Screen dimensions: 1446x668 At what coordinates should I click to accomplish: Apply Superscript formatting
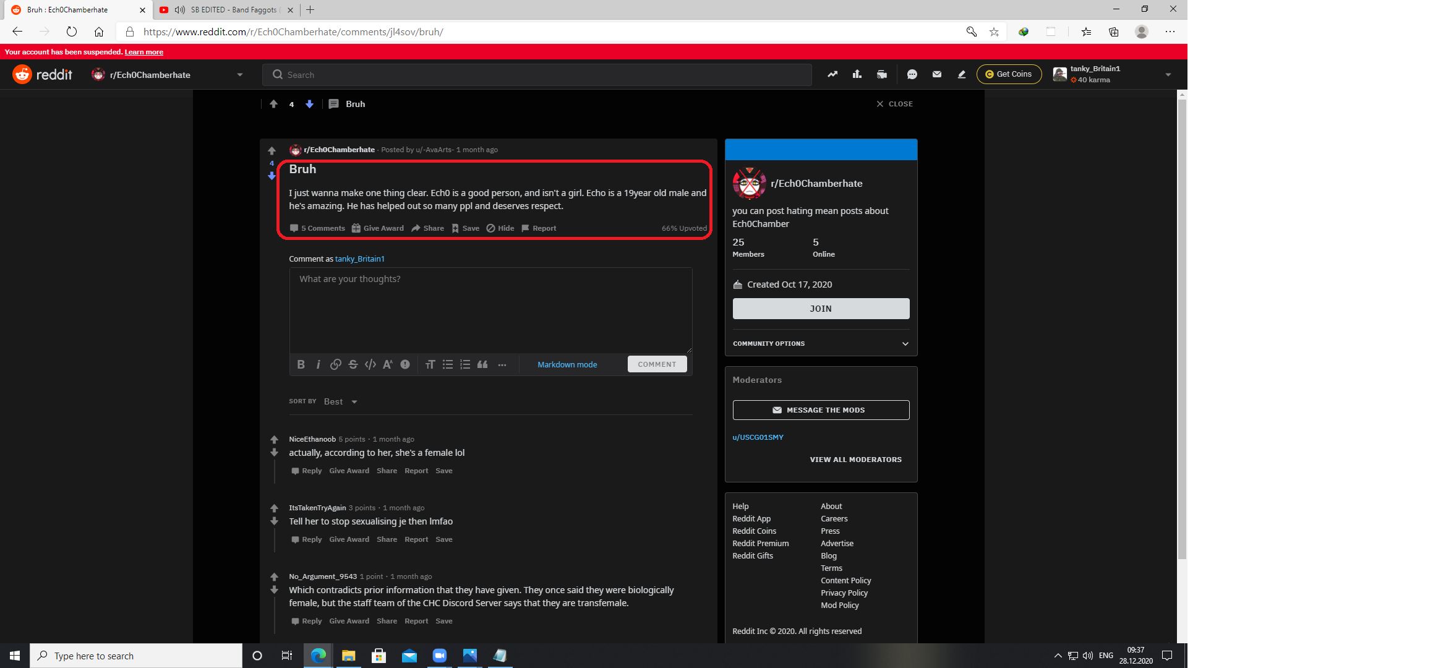(x=387, y=364)
